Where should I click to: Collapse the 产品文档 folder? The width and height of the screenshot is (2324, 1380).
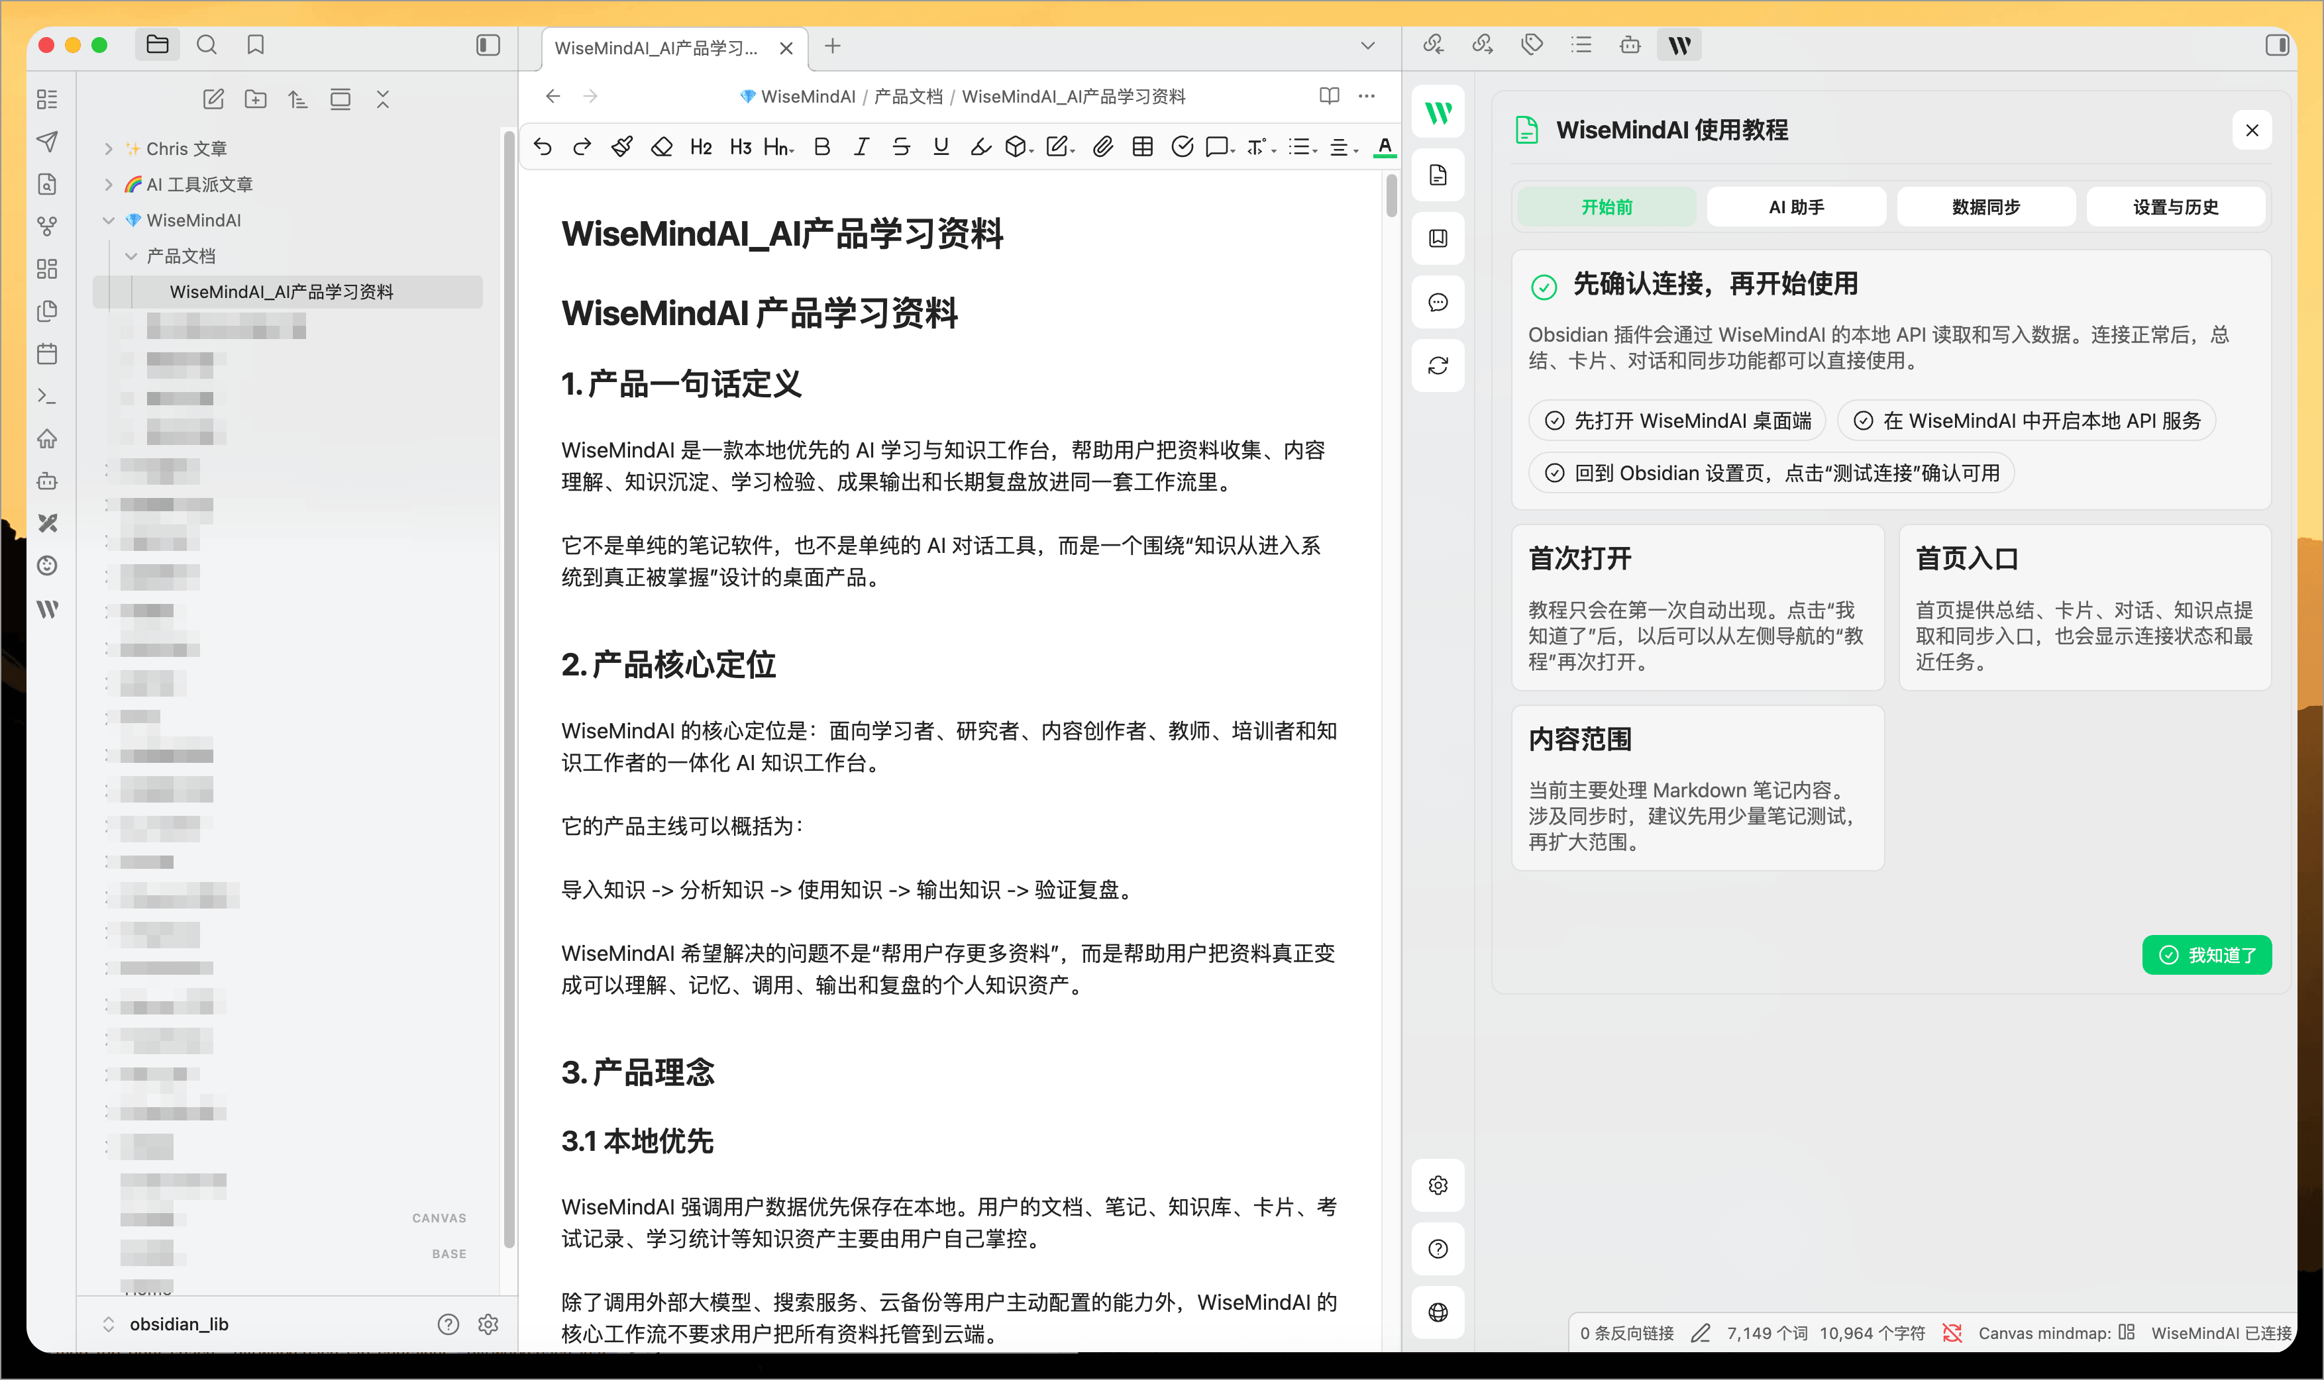point(131,256)
